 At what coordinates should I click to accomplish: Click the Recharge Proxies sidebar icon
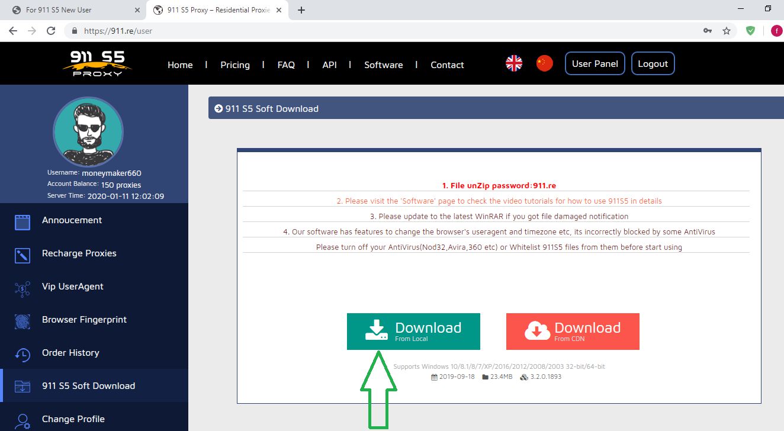pos(23,255)
